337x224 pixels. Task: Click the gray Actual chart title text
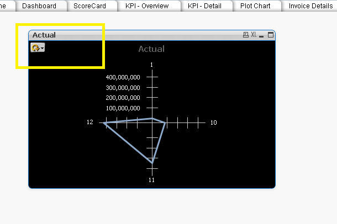pos(151,49)
